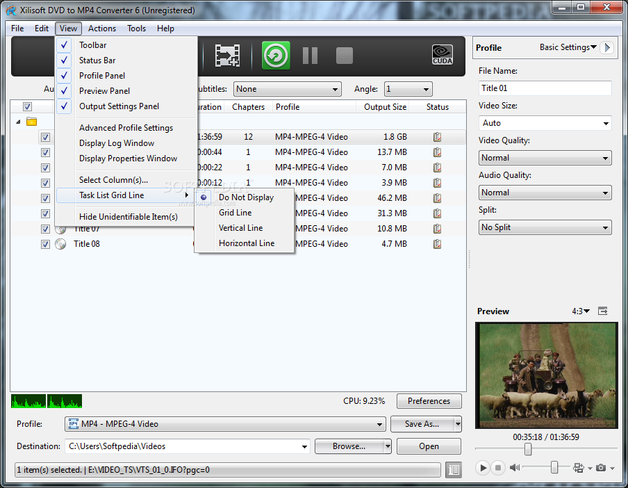Click the File Name input field

[545, 88]
